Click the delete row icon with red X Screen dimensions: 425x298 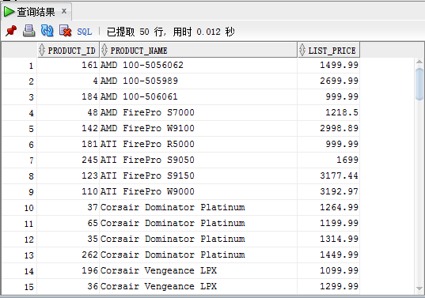click(x=66, y=31)
